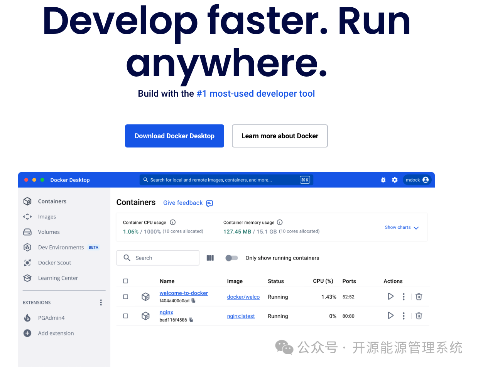Image resolution: width=478 pixels, height=367 pixels.
Task: Click the Download Docker Desktop button
Action: [174, 136]
